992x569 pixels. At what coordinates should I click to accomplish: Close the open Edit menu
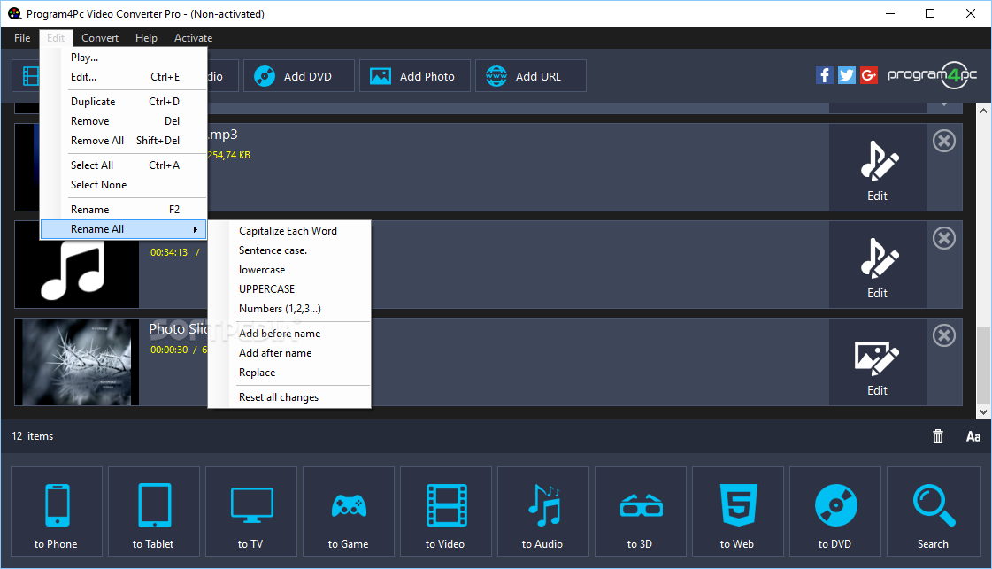(56, 38)
